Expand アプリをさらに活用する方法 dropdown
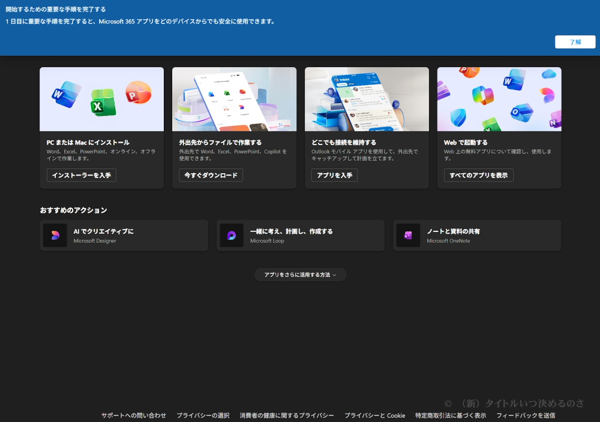Viewport: 600px width, 422px height. click(x=301, y=275)
